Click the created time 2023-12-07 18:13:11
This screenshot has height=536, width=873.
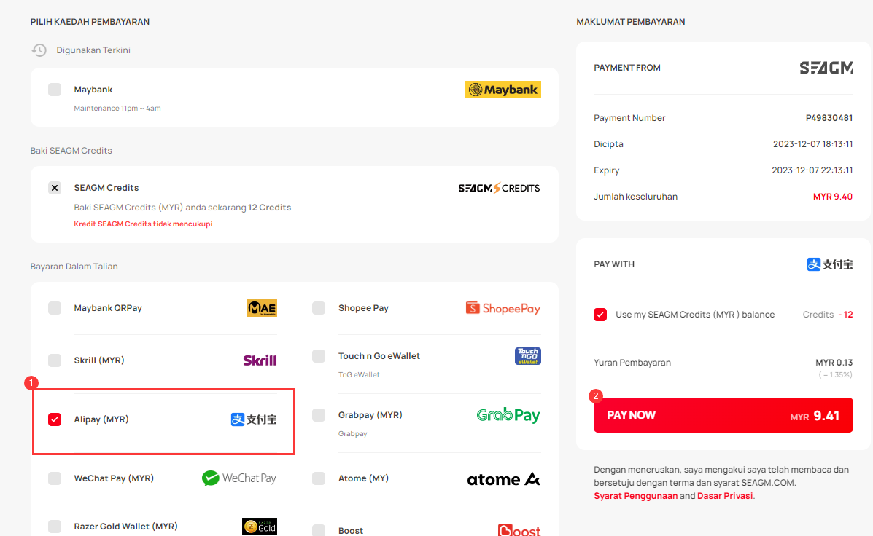click(813, 144)
